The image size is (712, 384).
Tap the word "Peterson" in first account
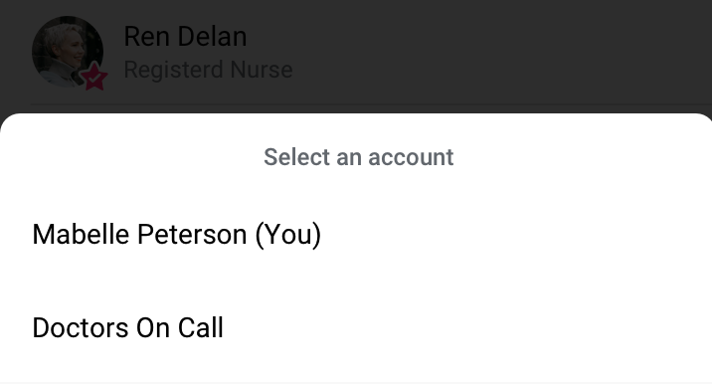pos(192,235)
